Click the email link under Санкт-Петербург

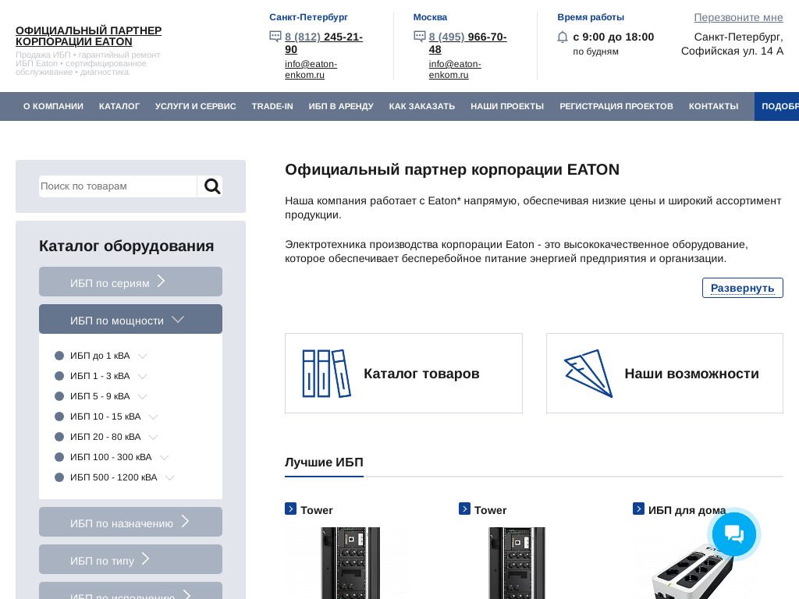[x=311, y=69]
